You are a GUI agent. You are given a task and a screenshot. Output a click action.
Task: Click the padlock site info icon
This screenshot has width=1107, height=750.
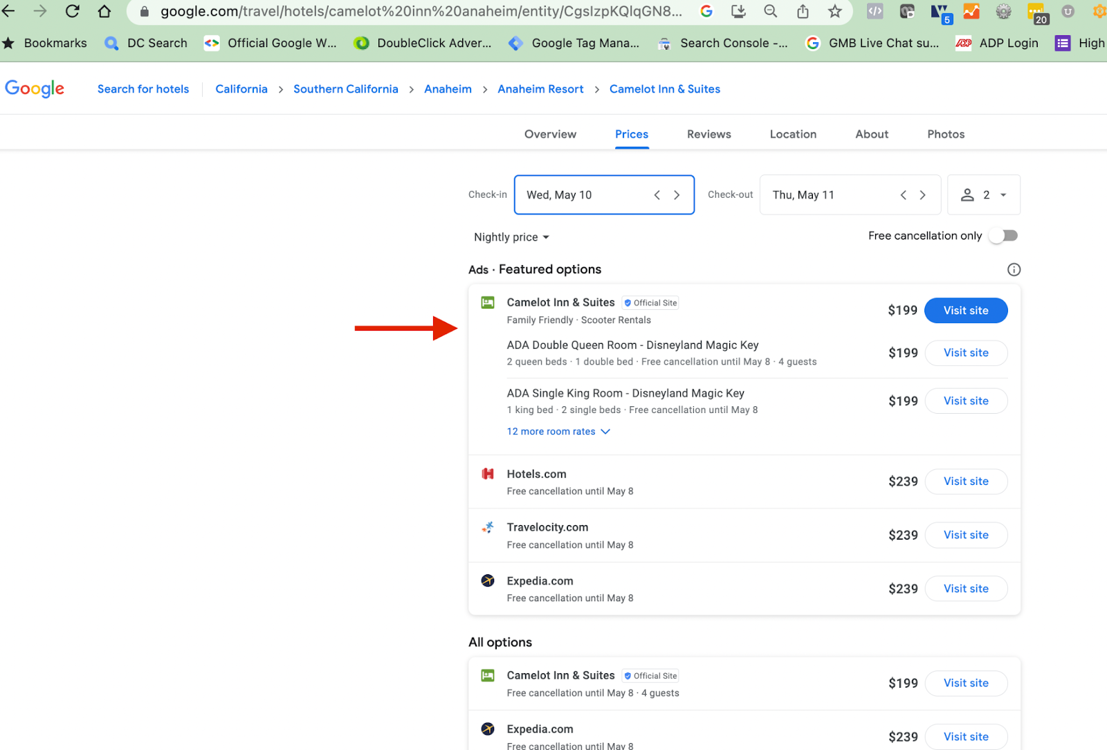click(x=145, y=12)
